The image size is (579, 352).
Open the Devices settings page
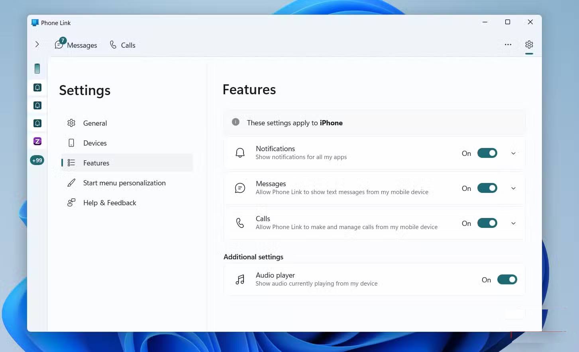click(x=127, y=143)
